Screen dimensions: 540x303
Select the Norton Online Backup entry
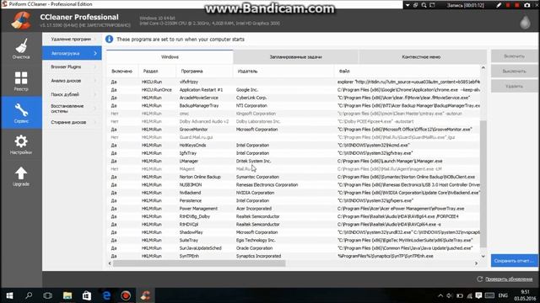tap(294, 177)
